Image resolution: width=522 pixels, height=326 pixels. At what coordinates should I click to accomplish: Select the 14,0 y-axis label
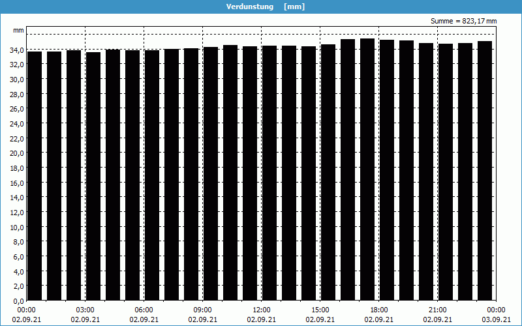pyautogui.click(x=17, y=198)
